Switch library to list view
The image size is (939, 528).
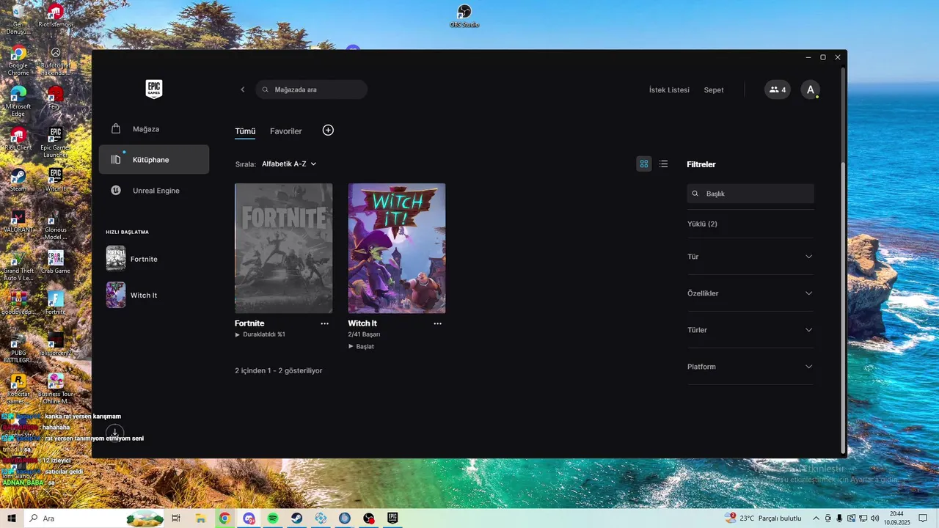tap(663, 164)
